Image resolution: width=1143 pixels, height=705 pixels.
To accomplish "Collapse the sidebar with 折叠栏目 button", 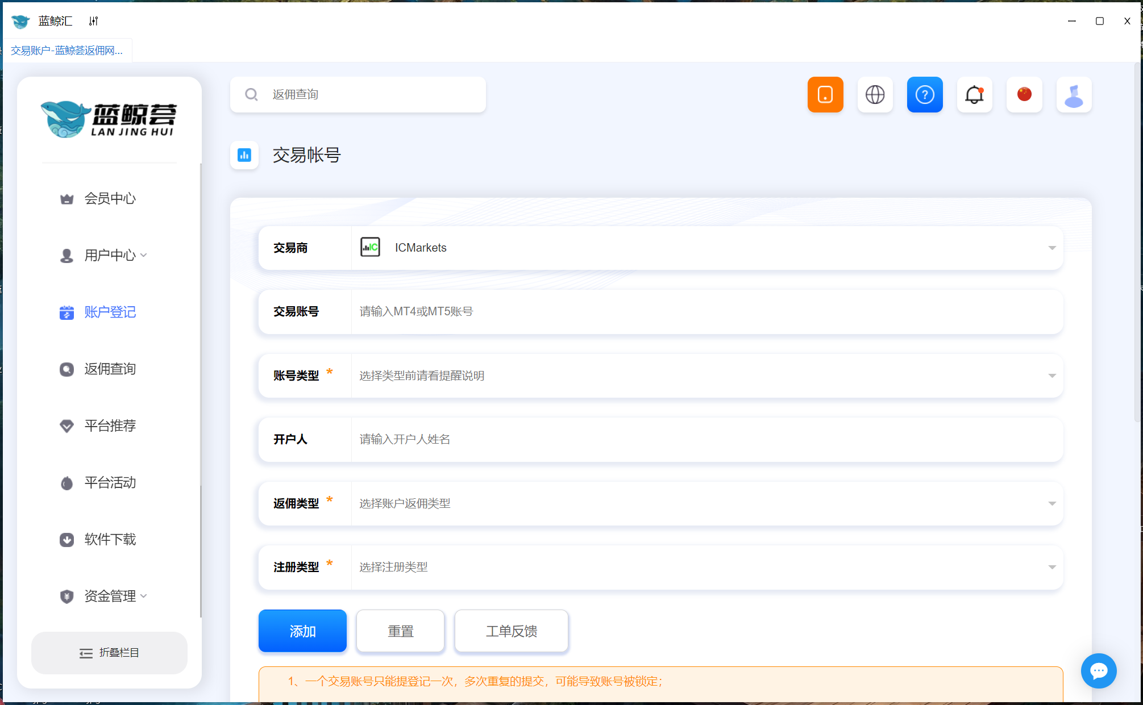I will pyautogui.click(x=109, y=653).
